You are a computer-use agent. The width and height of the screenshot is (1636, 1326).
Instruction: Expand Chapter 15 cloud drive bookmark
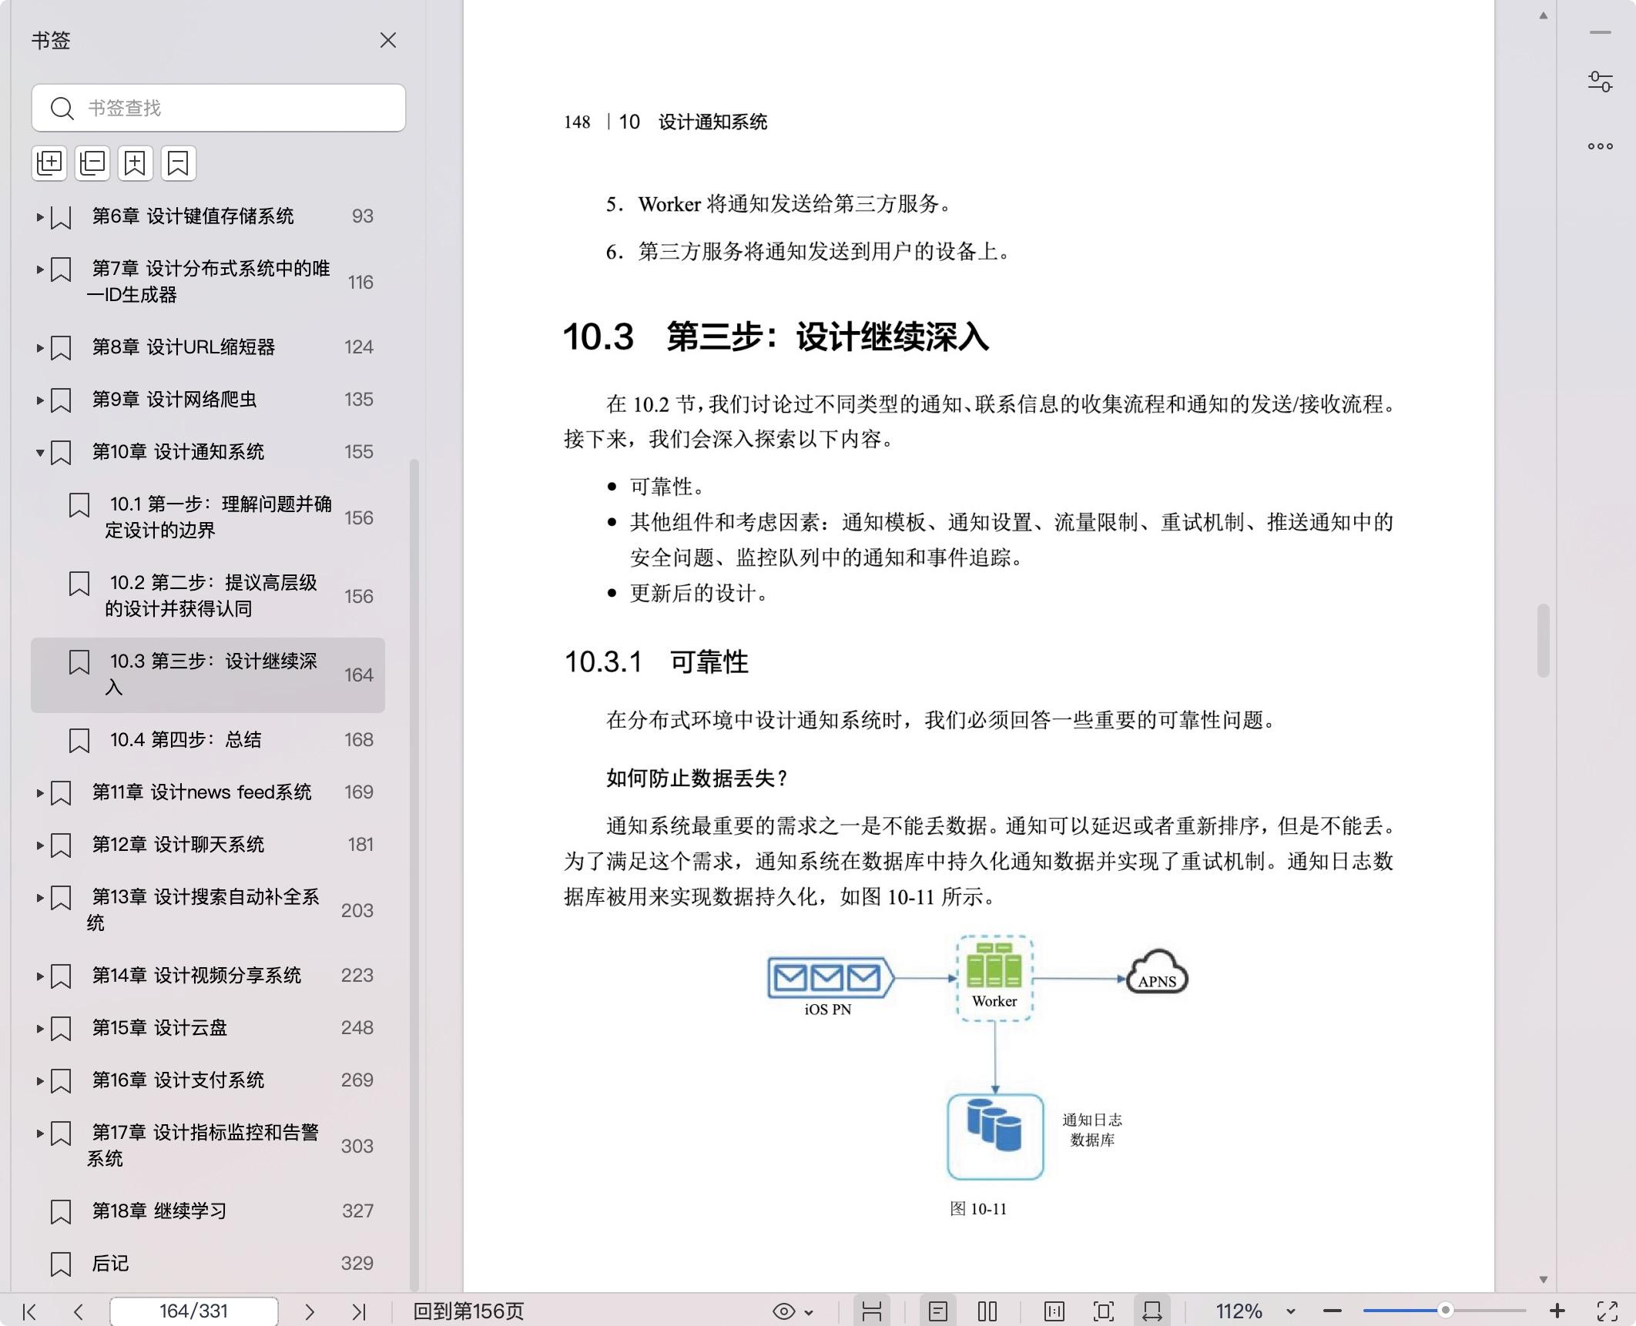coord(39,1029)
